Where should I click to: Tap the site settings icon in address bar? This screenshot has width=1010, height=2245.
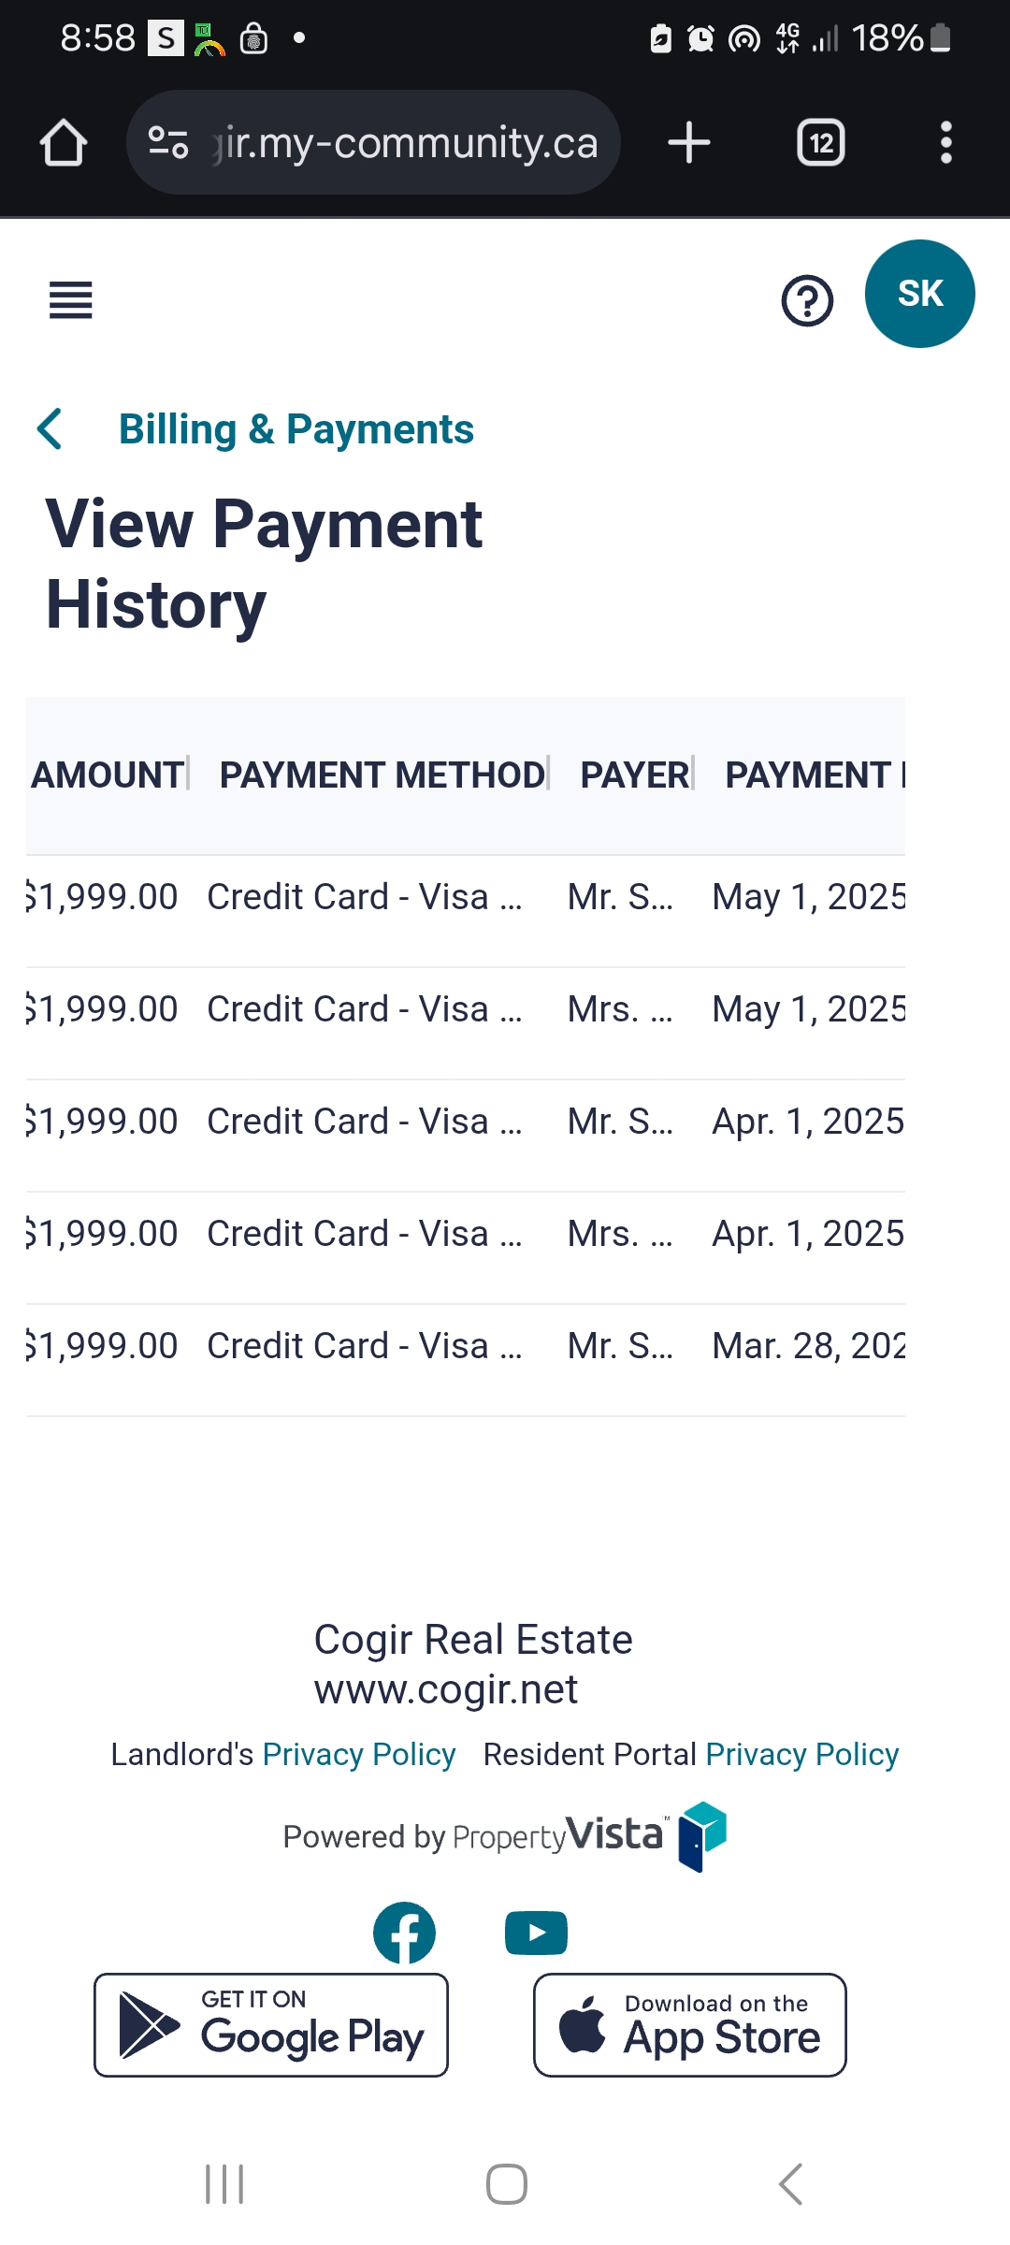coord(168,143)
